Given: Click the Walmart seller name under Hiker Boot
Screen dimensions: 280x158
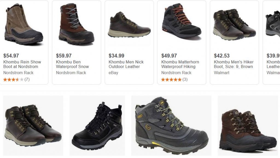Looking at the screenshot, I should [221, 73].
